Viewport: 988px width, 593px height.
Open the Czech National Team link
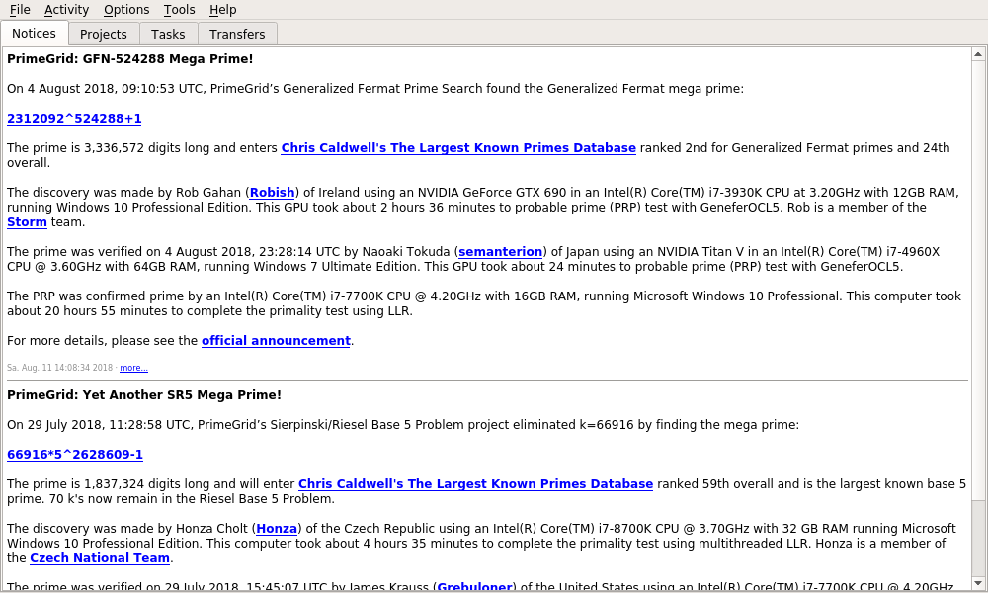tap(100, 558)
